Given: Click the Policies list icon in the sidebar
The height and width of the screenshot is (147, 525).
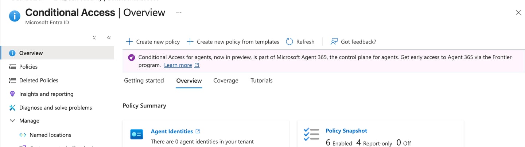Looking at the screenshot, I should [x=12, y=67].
